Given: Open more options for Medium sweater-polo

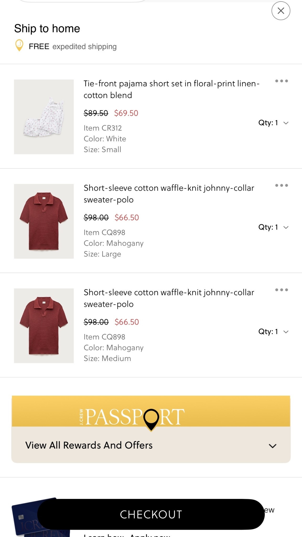Looking at the screenshot, I should (x=282, y=290).
